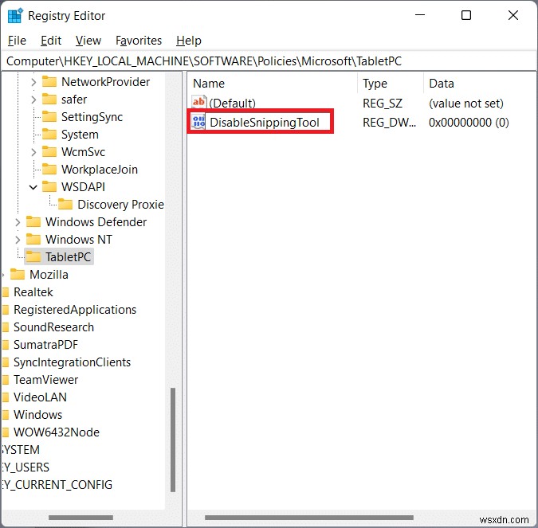Expand the safer key

click(x=33, y=100)
